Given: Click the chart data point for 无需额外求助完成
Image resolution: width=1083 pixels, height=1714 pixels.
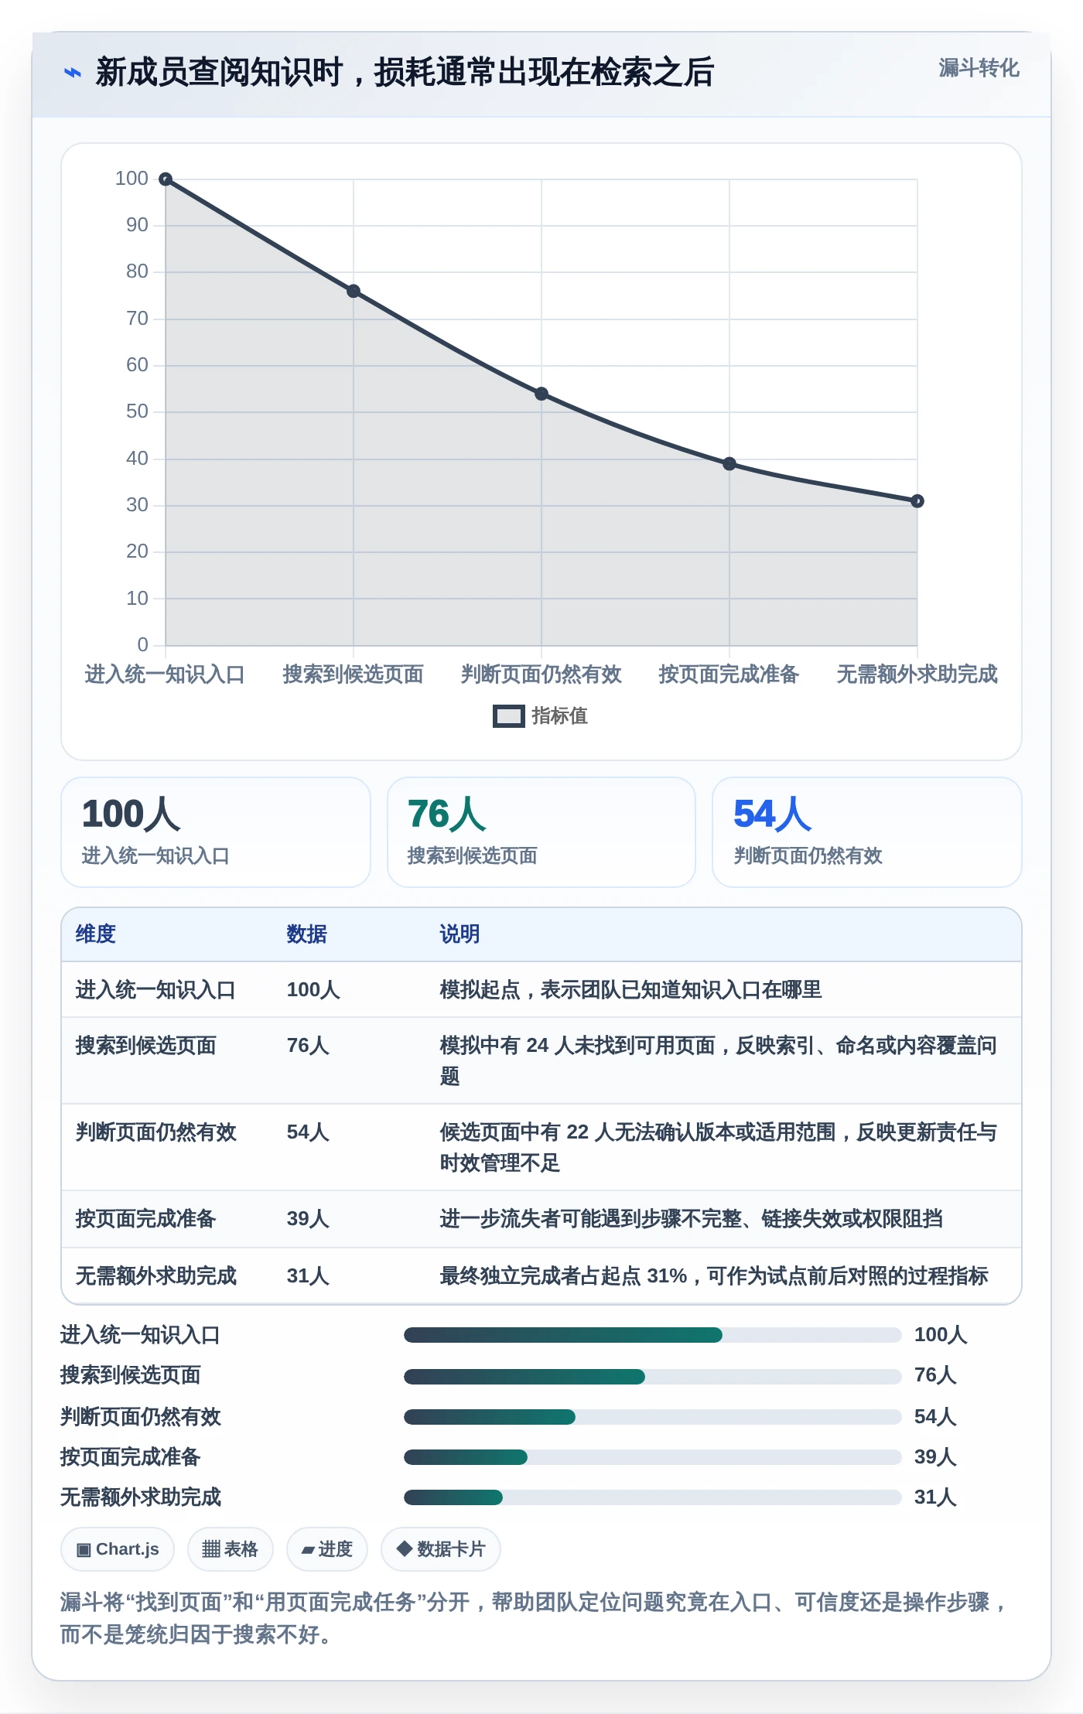Looking at the screenshot, I should (917, 501).
